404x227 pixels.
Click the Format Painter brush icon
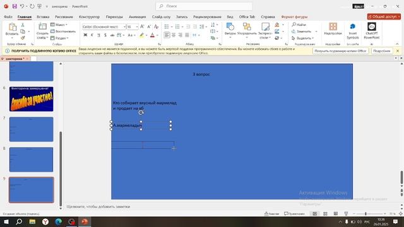click(23, 38)
